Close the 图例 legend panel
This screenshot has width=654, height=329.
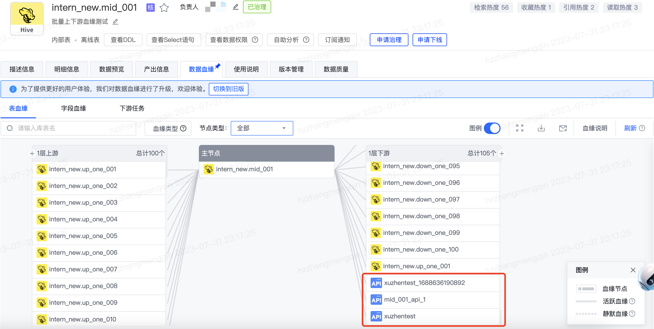[633, 270]
